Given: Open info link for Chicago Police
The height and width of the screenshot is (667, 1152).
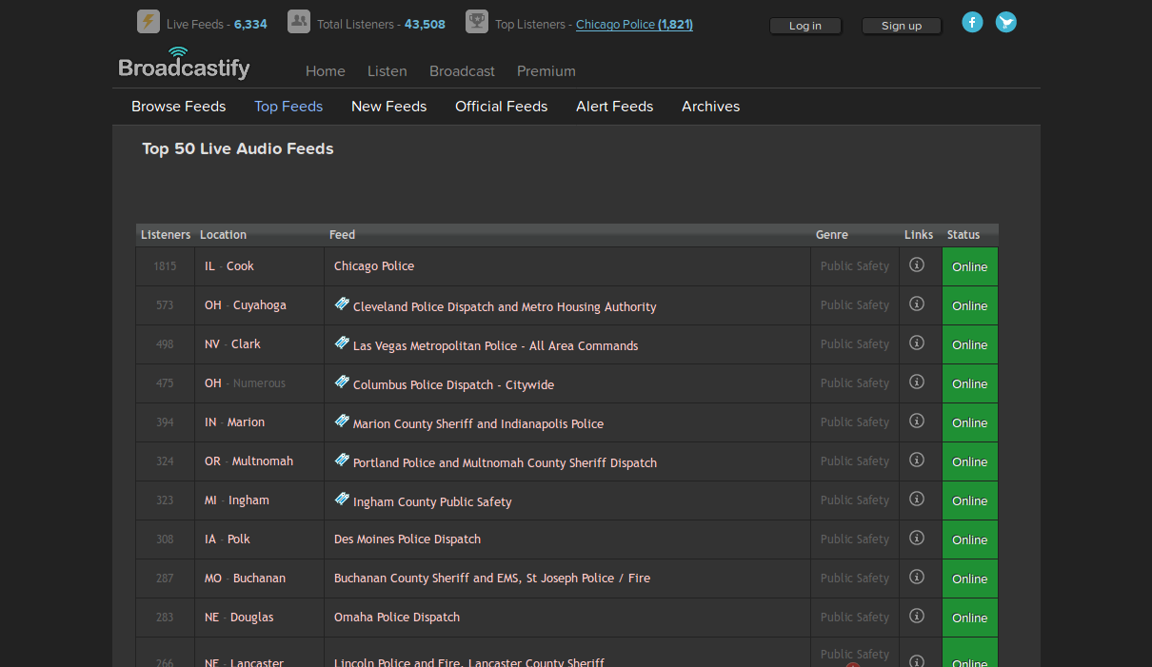Looking at the screenshot, I should click(917, 265).
